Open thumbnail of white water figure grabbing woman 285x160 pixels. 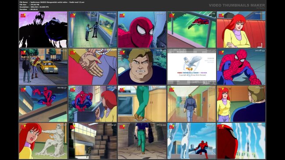pyautogui.click(x=43, y=141)
